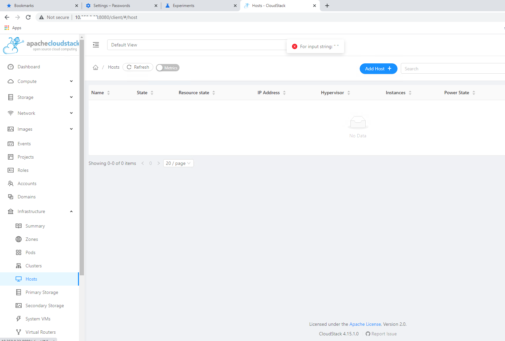Sort by Resource state column

point(197,93)
